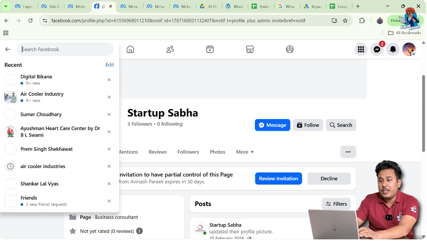Open Prem Singh Shekhawat recent search
The image size is (427, 242).
(60, 149)
